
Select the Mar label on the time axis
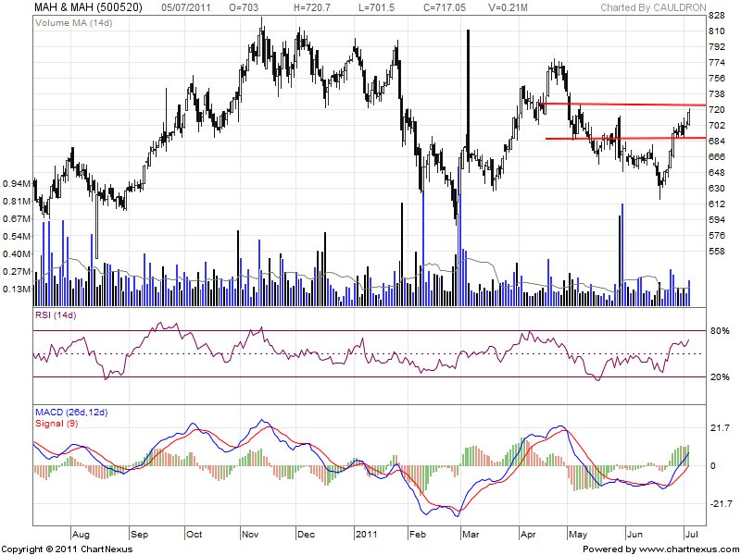pyautogui.click(x=471, y=534)
